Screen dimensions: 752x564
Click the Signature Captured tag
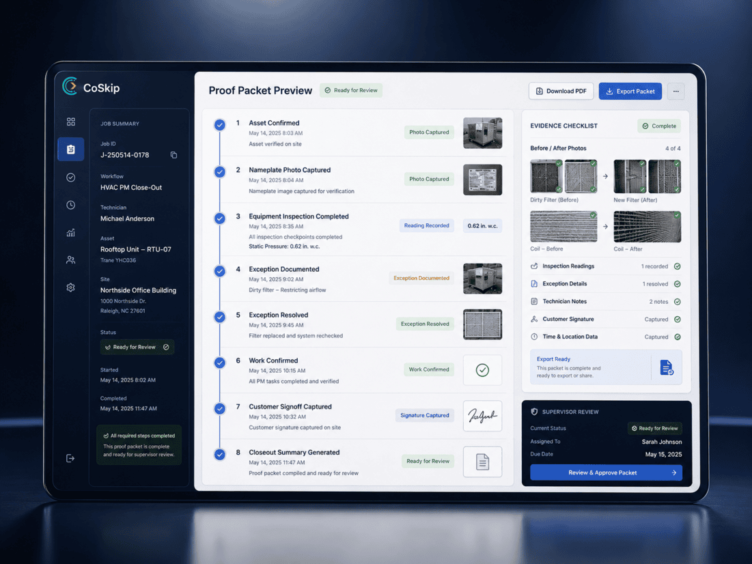pos(424,415)
